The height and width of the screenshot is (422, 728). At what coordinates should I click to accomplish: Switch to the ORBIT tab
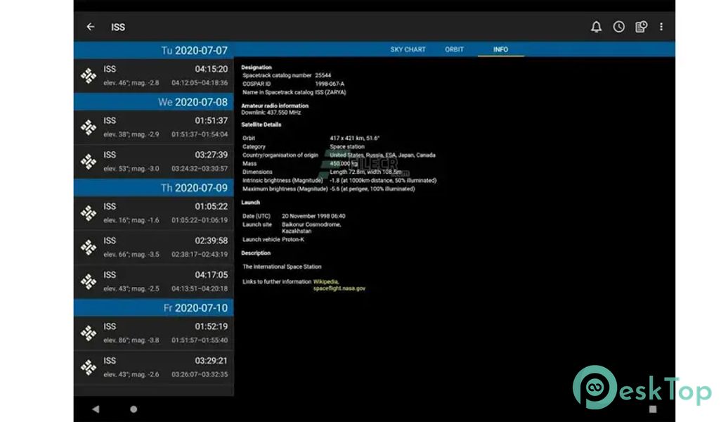(454, 49)
